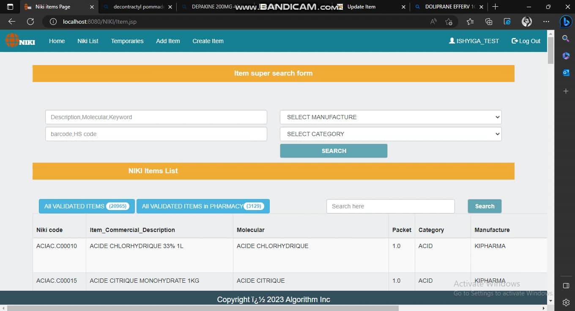Image resolution: width=575 pixels, height=311 pixels.
Task: Click the page horizontal scrollbar
Action: [x=203, y=308]
